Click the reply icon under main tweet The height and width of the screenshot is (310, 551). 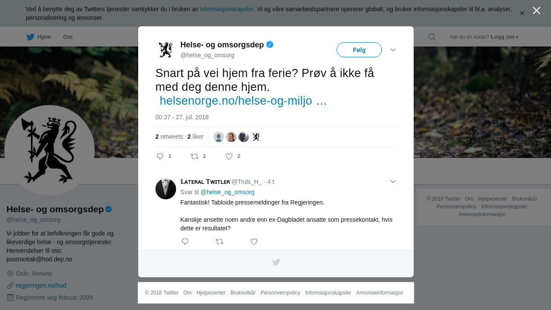pyautogui.click(x=160, y=156)
